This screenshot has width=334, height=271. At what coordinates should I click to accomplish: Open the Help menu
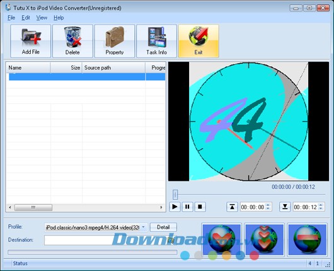59,18
